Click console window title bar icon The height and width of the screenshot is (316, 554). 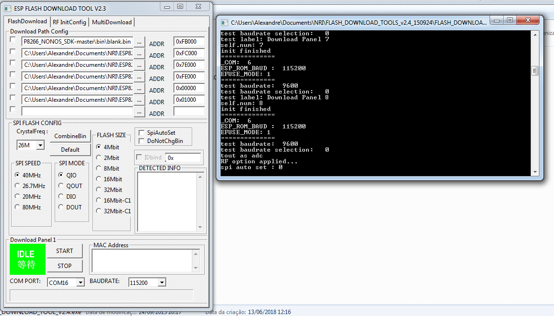[x=224, y=23]
